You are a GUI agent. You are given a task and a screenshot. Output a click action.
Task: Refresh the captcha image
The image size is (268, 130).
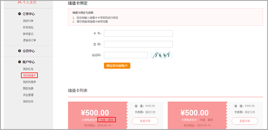point(161,55)
